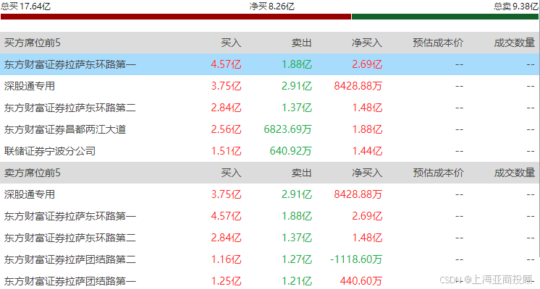Click 预估成本价 header in 买方席位前5 header row
This screenshot has width=540, height=289.
(438, 43)
